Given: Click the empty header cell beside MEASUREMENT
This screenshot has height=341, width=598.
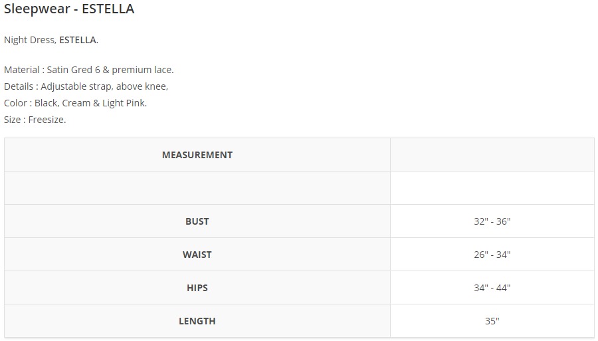Looking at the screenshot, I should coord(492,155).
